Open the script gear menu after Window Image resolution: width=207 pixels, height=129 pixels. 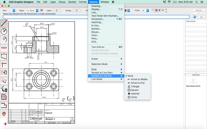[113, 2]
